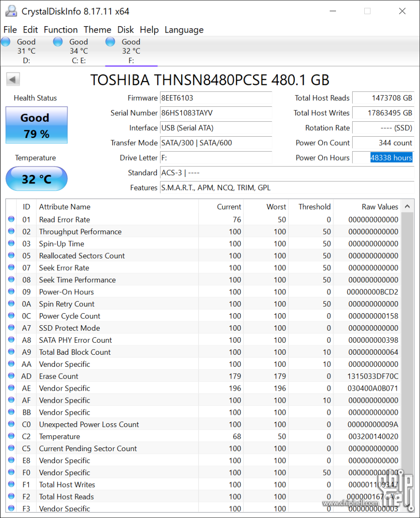Go to previous disk with the arrow button

[x=13, y=79]
